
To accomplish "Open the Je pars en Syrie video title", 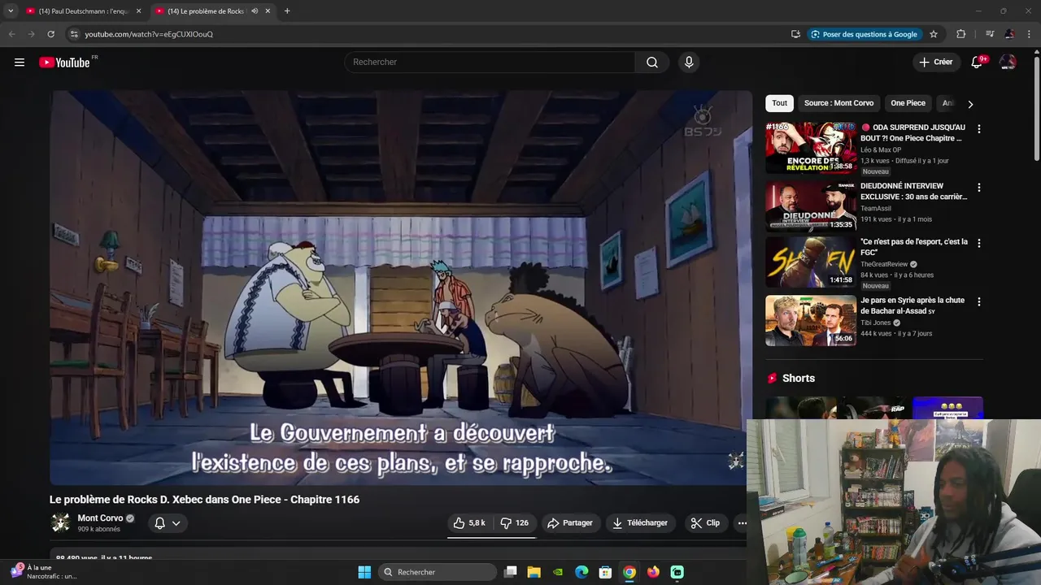I will (913, 305).
